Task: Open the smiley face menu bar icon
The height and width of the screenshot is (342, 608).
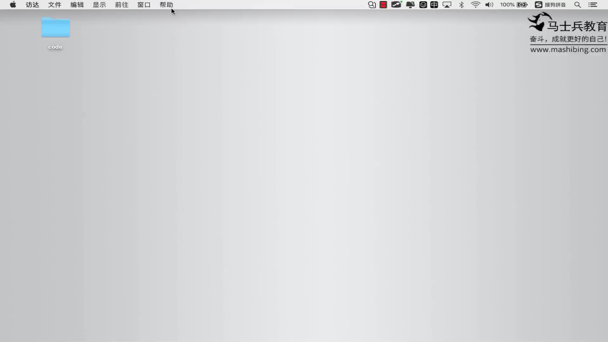Action: tap(423, 5)
